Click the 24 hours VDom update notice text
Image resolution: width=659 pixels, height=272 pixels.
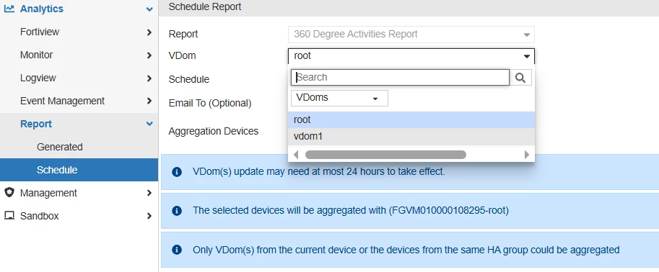point(318,171)
